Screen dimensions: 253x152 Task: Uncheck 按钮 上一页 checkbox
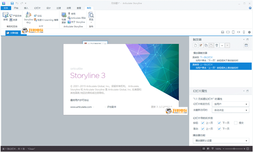(203, 123)
